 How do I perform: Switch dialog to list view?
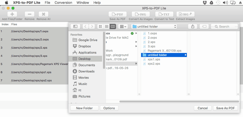[x=106, y=26]
